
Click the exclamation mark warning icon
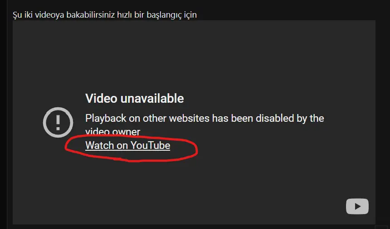tap(58, 122)
